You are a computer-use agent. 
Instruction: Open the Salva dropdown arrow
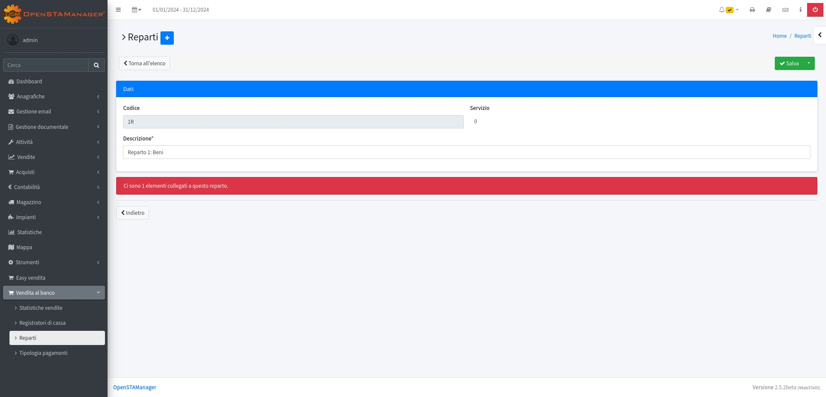pyautogui.click(x=809, y=64)
